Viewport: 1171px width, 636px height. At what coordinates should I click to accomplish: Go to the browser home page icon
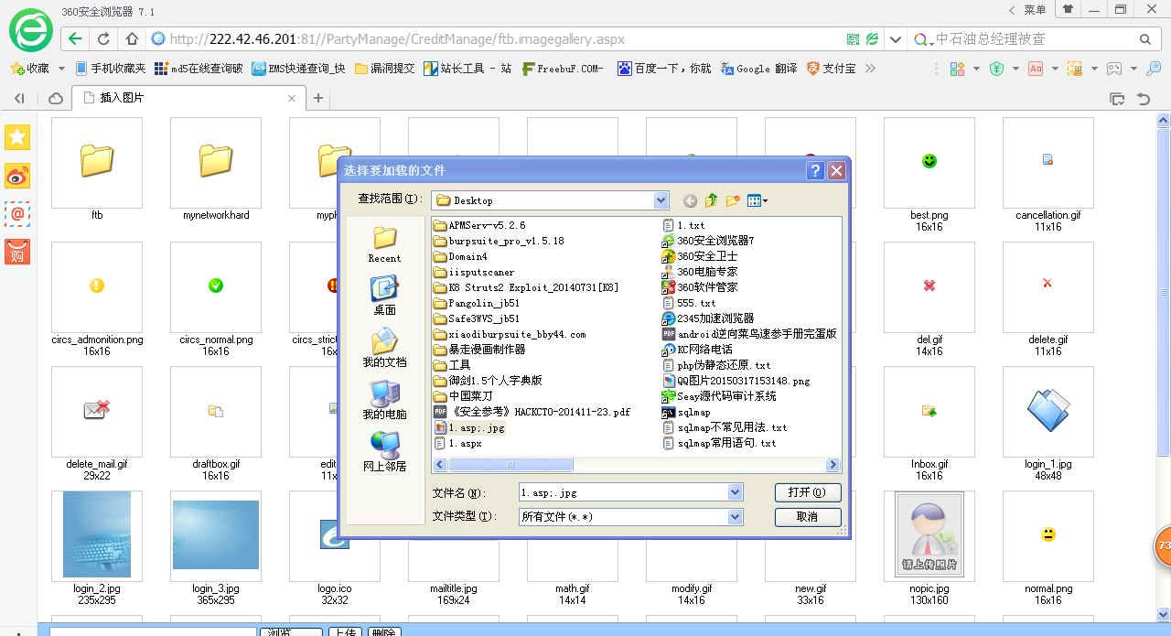point(132,38)
